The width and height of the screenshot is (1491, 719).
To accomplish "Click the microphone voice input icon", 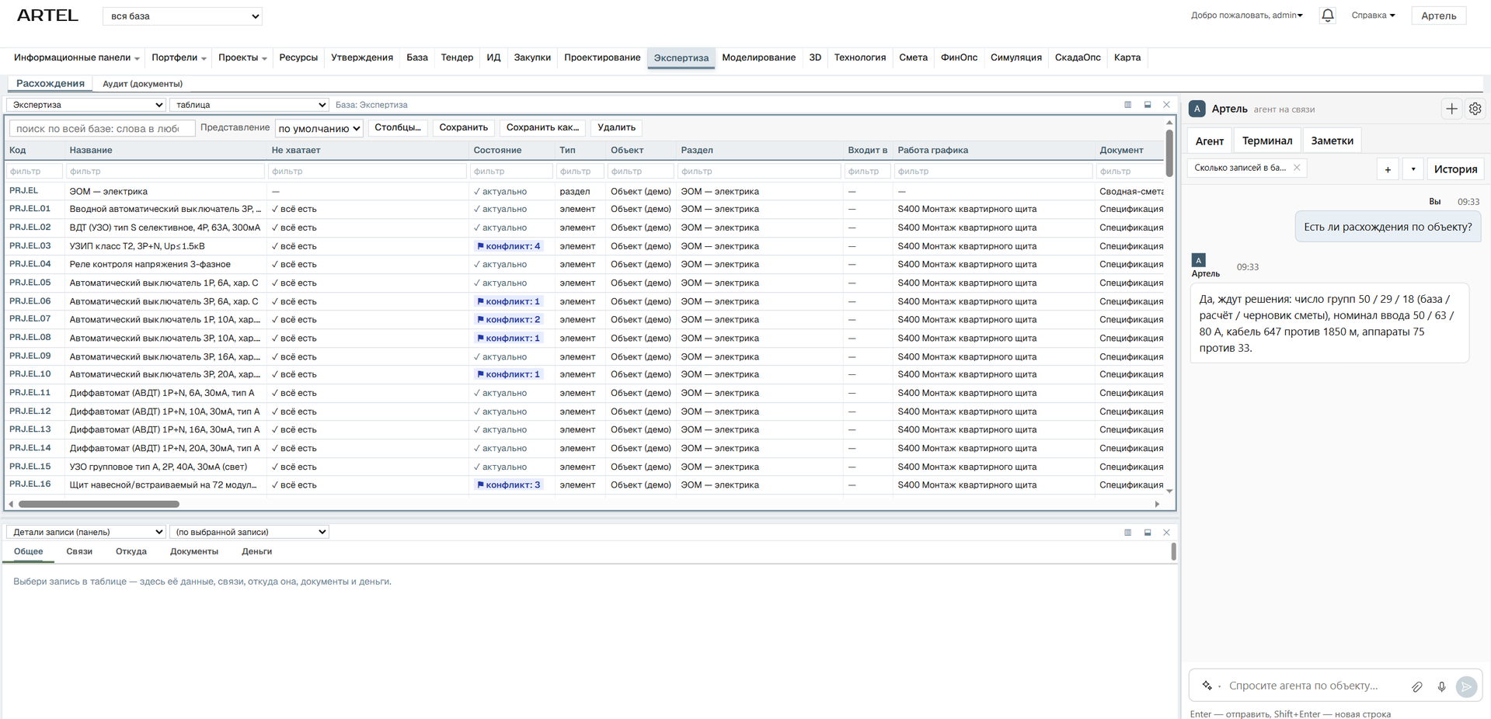I will click(1441, 686).
